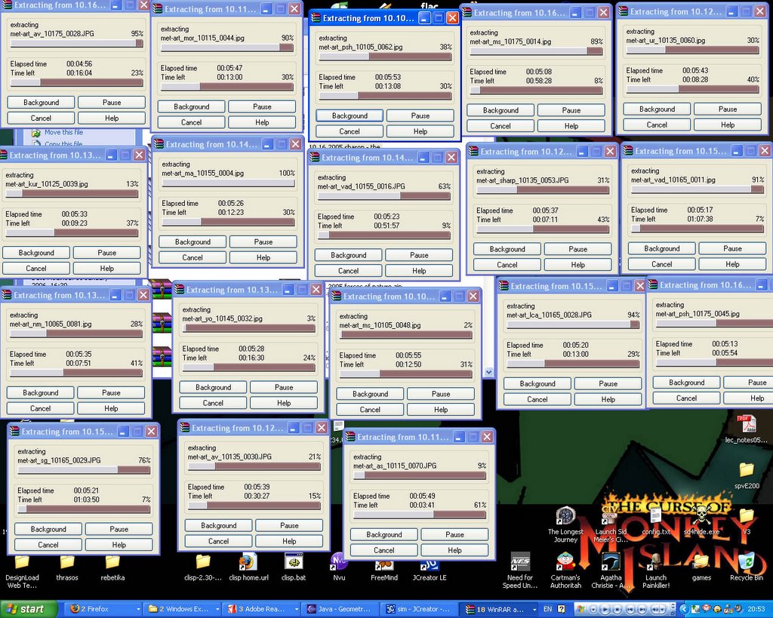Click the Gmail notifier tray icon
The image size is (773, 618).
707,609
